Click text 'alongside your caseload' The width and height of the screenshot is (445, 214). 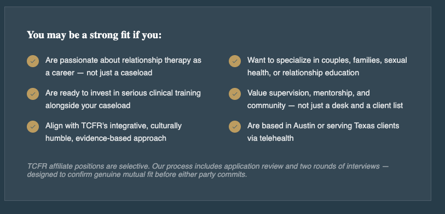click(88, 105)
